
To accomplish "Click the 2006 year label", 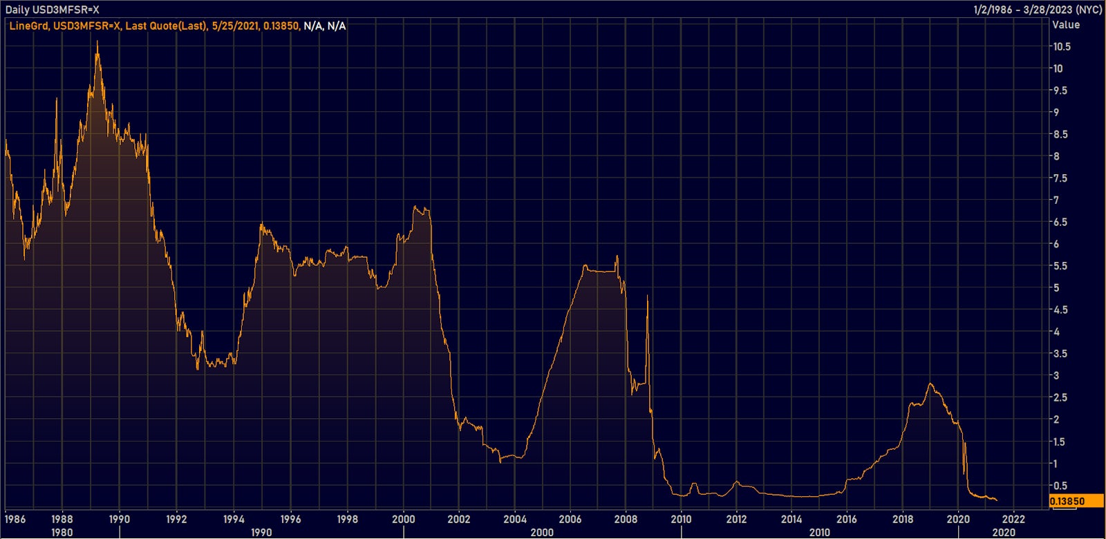I will pos(570,519).
